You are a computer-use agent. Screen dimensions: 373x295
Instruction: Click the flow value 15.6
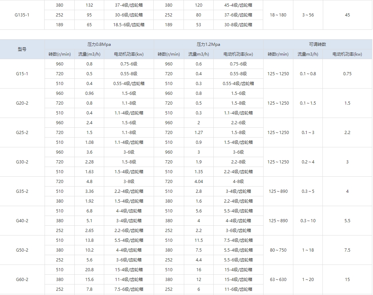point(89,280)
